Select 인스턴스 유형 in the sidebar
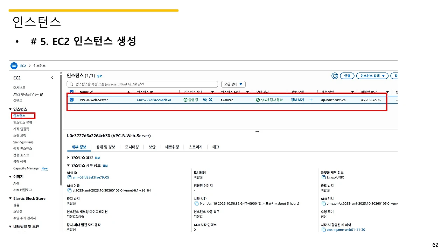Viewport: 448px width, 252px height. point(23,122)
